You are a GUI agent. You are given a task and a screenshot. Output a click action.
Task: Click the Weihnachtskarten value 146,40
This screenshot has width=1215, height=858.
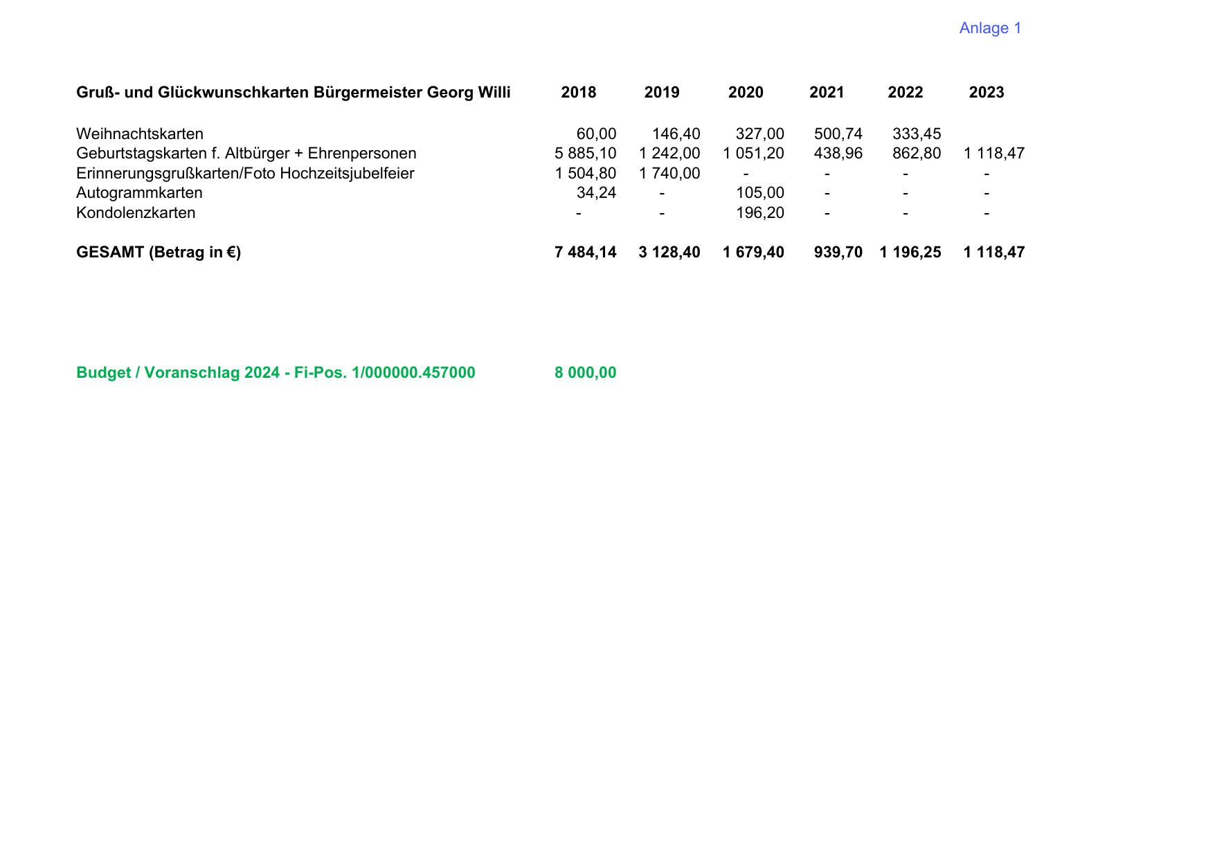pyautogui.click(x=676, y=134)
